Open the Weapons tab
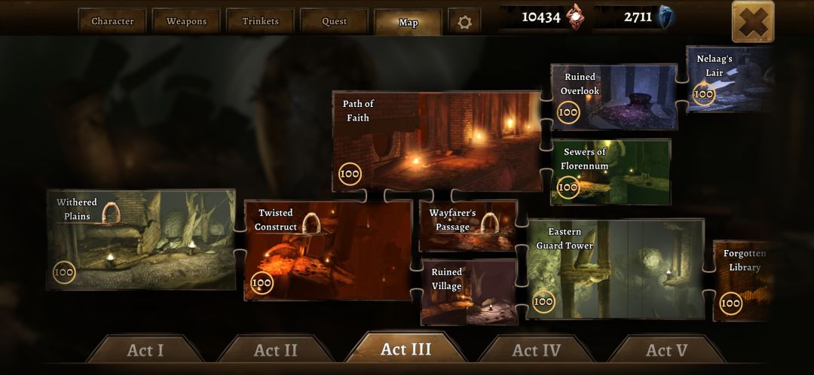This screenshot has height=375, width=814. 186,21
